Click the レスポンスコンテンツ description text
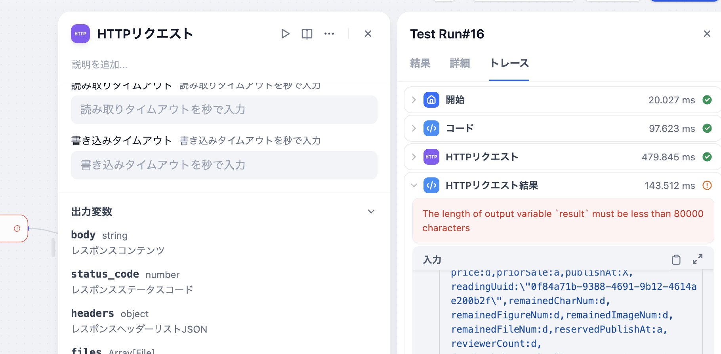Screen dimensions: 721x354 click(x=118, y=251)
